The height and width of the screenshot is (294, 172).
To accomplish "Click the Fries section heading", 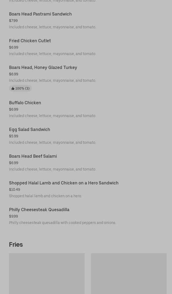I will click(16, 245).
